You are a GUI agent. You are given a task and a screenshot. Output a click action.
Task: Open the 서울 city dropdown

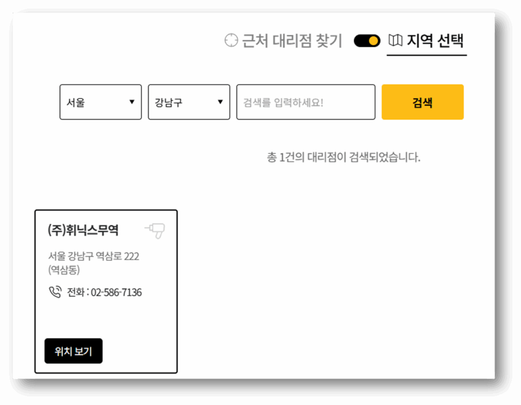(101, 102)
